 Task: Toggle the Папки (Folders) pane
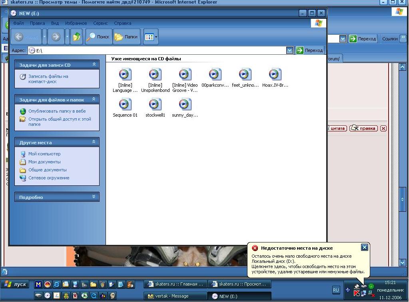(126, 37)
